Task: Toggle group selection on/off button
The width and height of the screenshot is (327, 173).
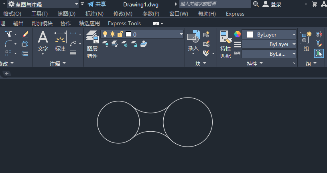Action: (x=319, y=53)
